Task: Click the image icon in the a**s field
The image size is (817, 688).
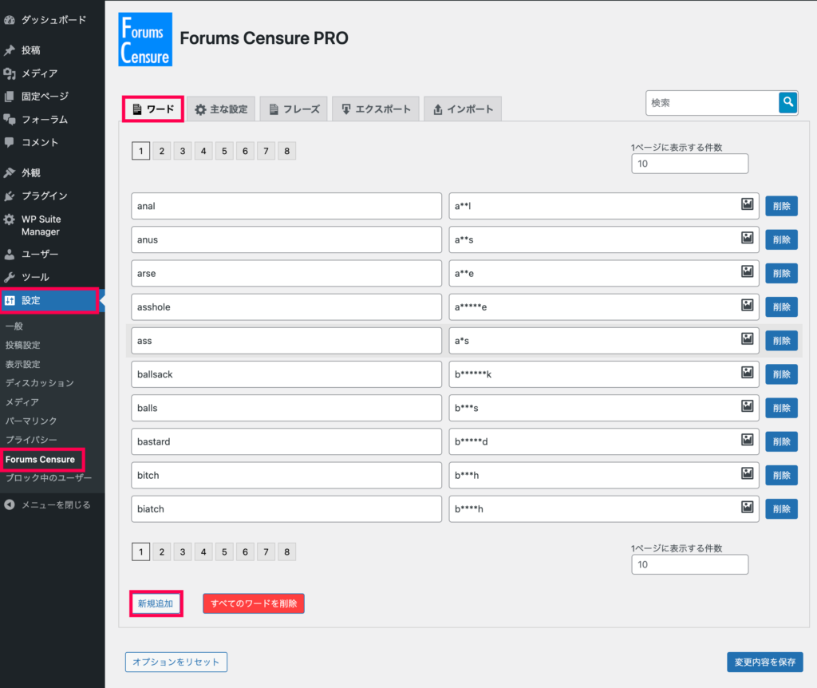Action: coord(747,238)
